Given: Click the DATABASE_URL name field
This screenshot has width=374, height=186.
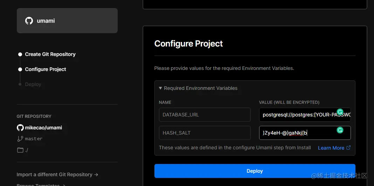Looking at the screenshot, I should pyautogui.click(x=205, y=115).
